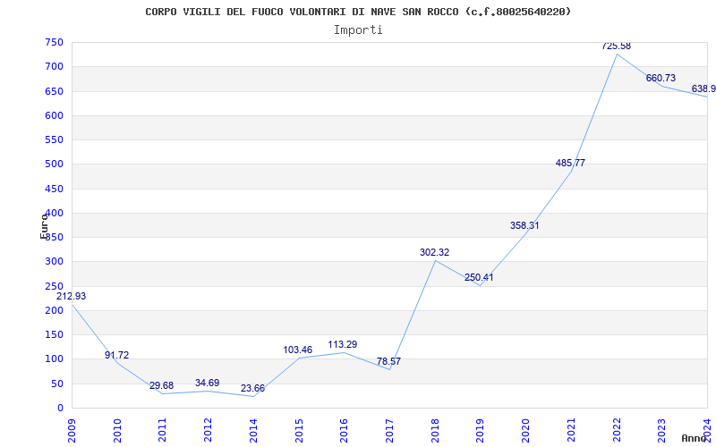Click the 650 y-axis value
The image size is (716, 447).
[54, 91]
